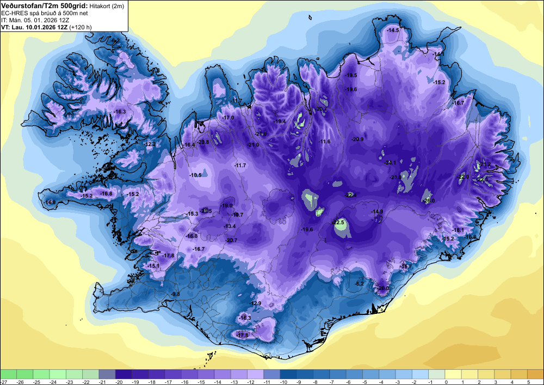Select the legend swatch labeled -19
This screenshot has width=544, height=385.
tap(140, 374)
